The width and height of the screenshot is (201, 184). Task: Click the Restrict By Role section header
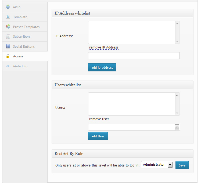coord(123,154)
